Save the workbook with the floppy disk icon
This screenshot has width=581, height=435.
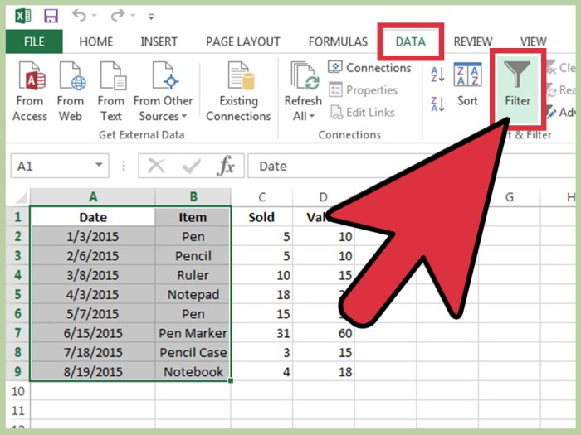51,16
